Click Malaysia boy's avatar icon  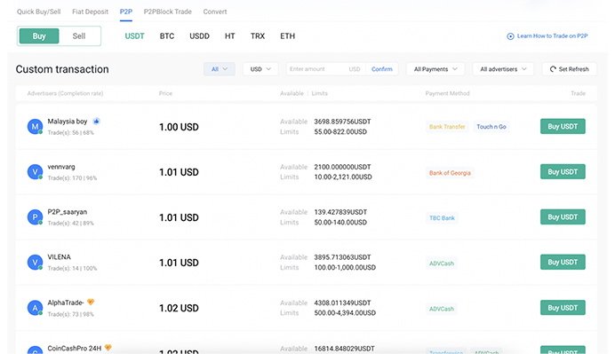35,127
